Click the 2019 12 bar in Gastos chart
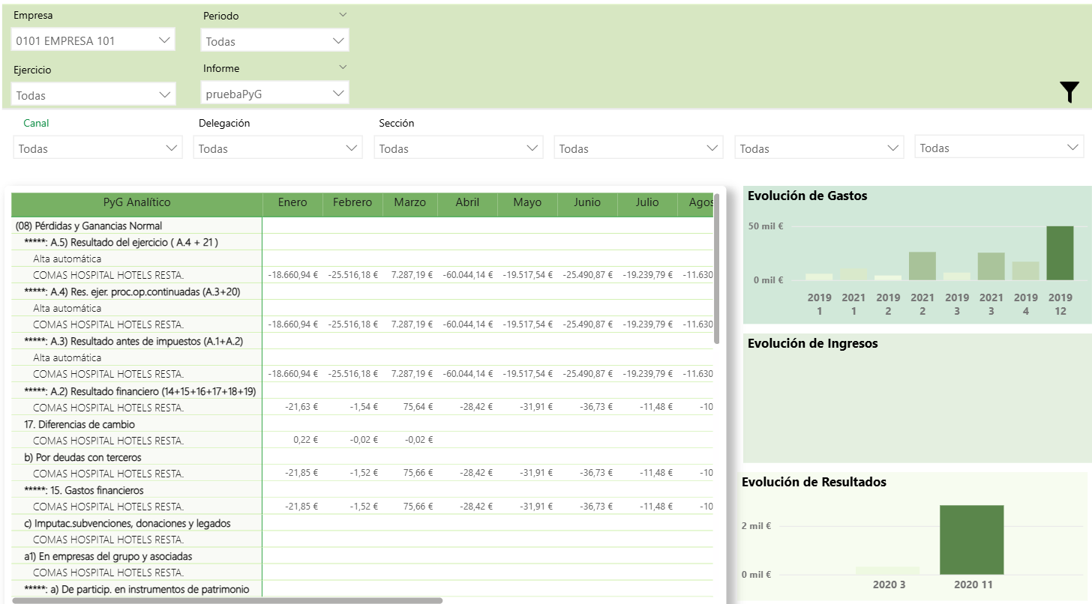This screenshot has width=1092, height=604. click(x=1060, y=253)
